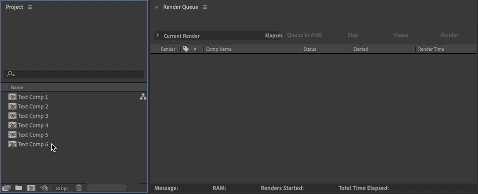The image size is (478, 194).
Task: Sort project items by Name column header
Action: (17, 88)
